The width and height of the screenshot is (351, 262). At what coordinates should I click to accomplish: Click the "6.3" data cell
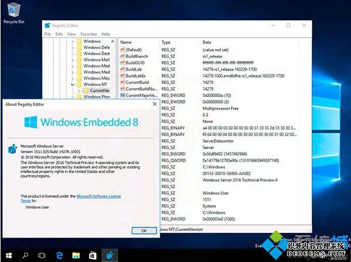[205, 115]
